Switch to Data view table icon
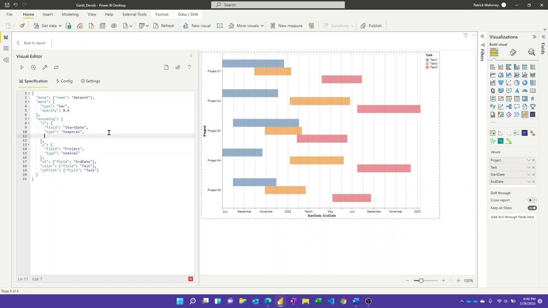This screenshot has width=548, height=308. tap(6, 48)
